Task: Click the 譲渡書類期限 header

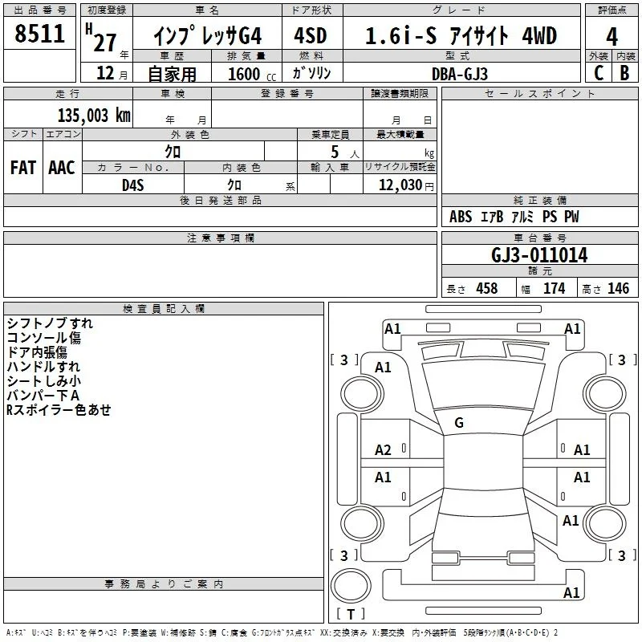Action: click(400, 94)
